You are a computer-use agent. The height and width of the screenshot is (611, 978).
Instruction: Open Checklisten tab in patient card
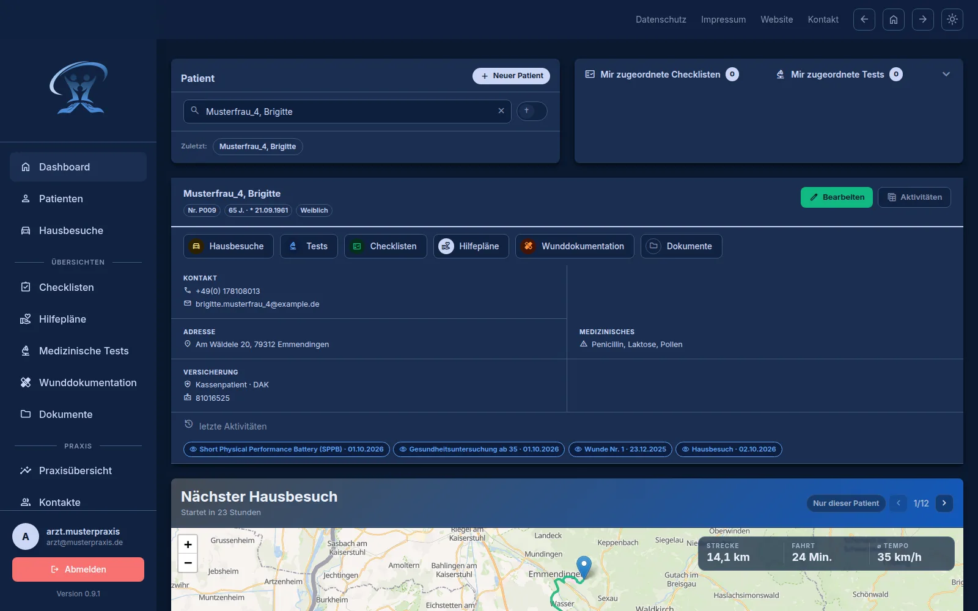coord(386,246)
